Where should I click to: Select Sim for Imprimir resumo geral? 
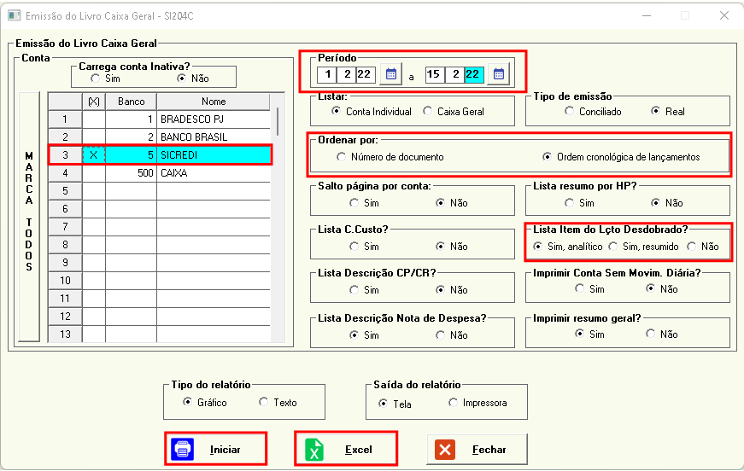[x=579, y=334]
